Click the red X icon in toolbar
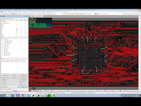Image resolution: width=141 pixels, height=106 pixels. click(98, 14)
